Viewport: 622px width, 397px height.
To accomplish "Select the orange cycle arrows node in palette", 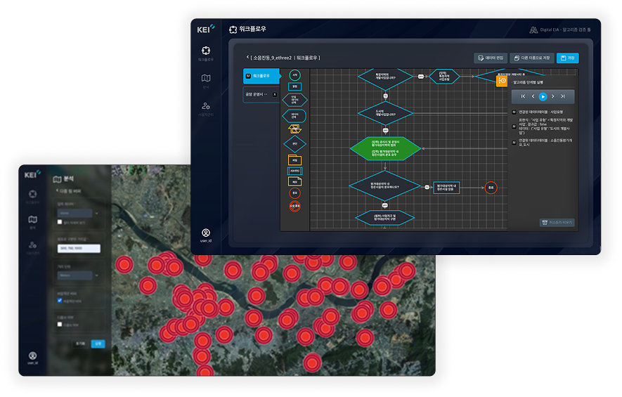I will (295, 129).
